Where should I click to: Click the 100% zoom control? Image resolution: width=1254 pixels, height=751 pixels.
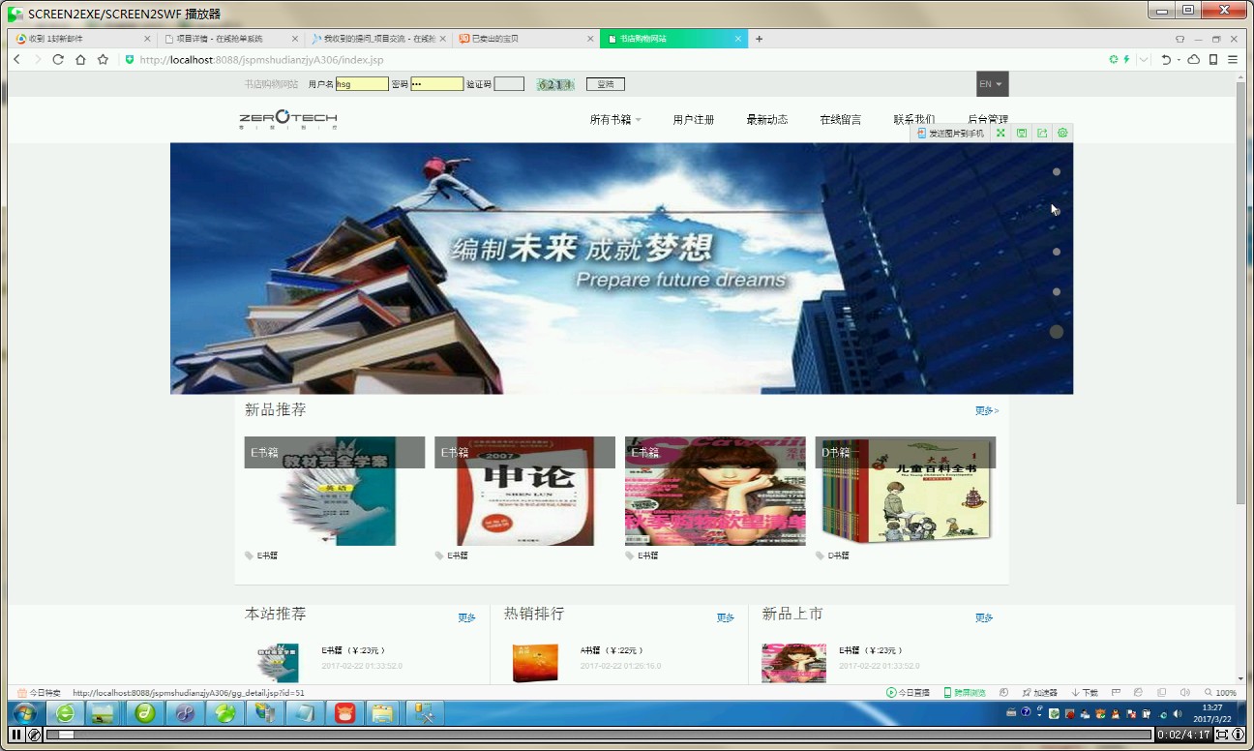pyautogui.click(x=1220, y=693)
